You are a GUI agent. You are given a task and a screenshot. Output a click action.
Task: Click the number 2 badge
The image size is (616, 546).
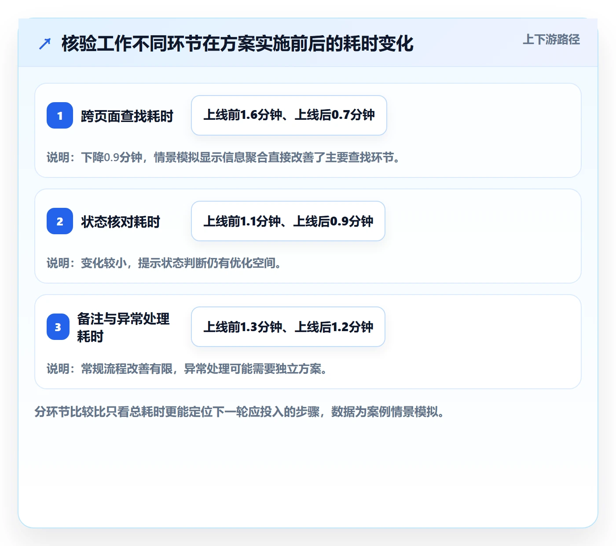pyautogui.click(x=60, y=221)
